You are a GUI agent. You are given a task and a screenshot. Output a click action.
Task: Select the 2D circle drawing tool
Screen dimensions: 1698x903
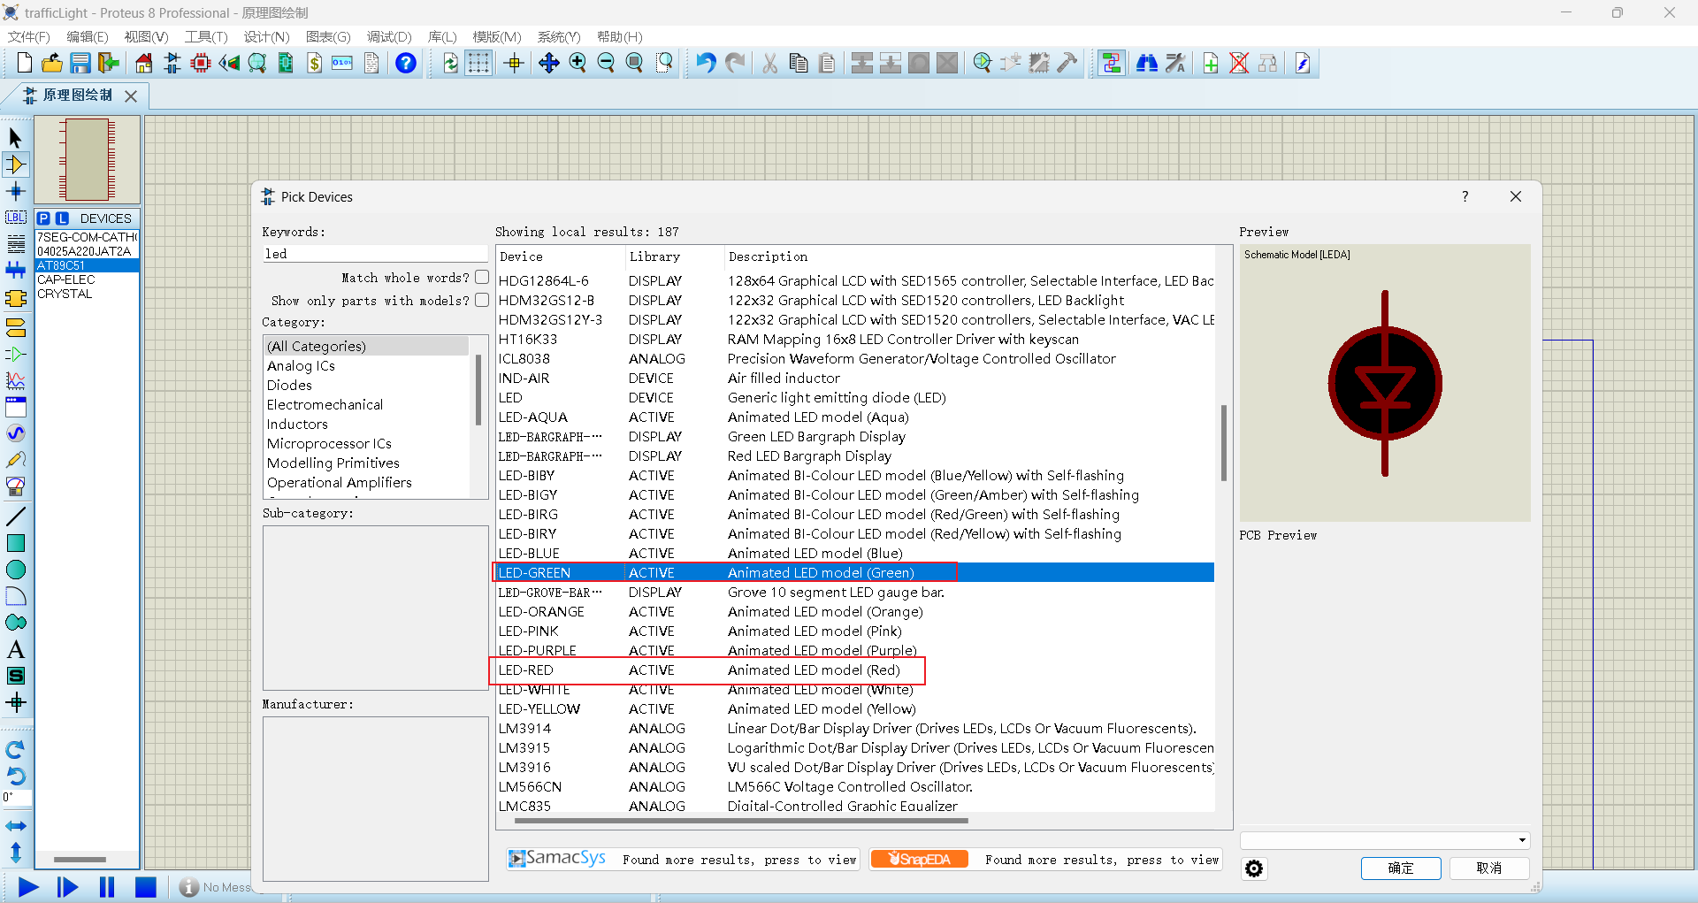tap(15, 570)
